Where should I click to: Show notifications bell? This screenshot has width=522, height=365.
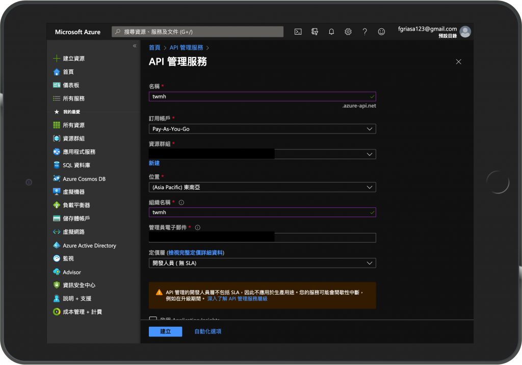tap(331, 32)
